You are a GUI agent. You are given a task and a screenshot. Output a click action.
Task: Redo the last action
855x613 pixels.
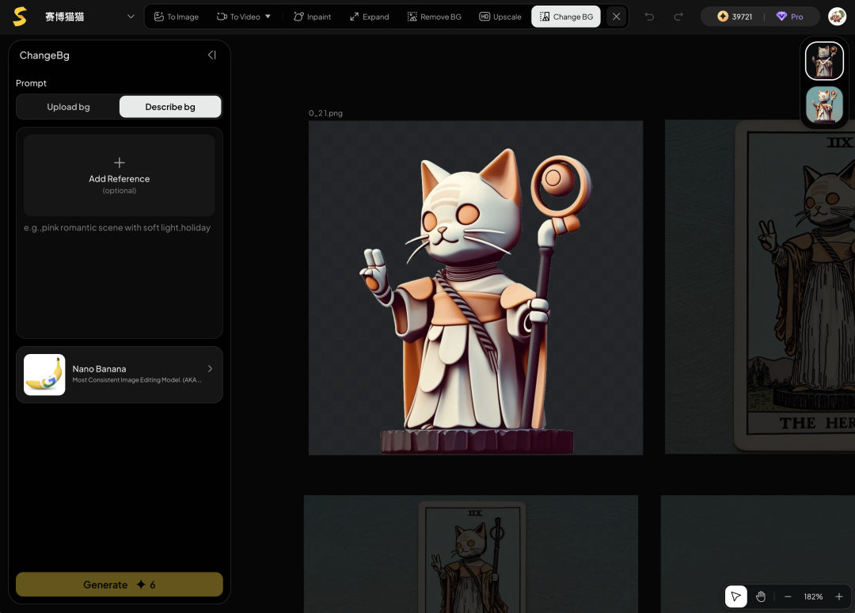pyautogui.click(x=678, y=17)
